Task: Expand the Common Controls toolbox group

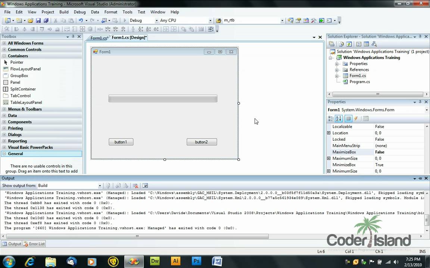Action: (x=4, y=50)
